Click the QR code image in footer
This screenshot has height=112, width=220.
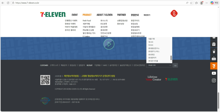pos(45,80)
